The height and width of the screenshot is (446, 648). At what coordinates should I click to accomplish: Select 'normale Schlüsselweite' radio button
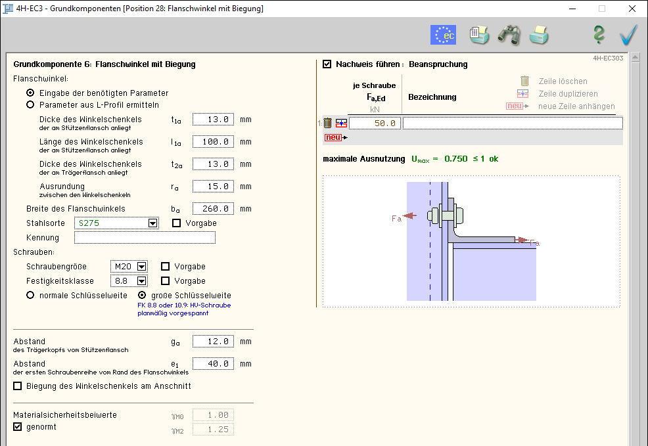(30, 296)
